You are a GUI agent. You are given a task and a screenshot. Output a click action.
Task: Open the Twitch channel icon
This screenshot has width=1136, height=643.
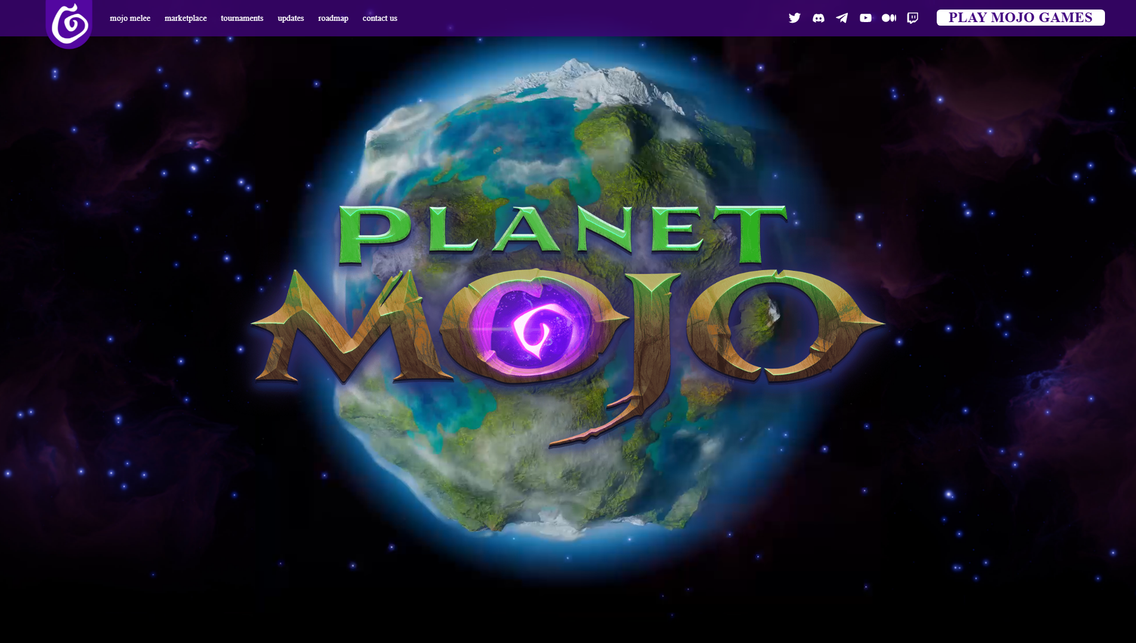click(x=913, y=18)
